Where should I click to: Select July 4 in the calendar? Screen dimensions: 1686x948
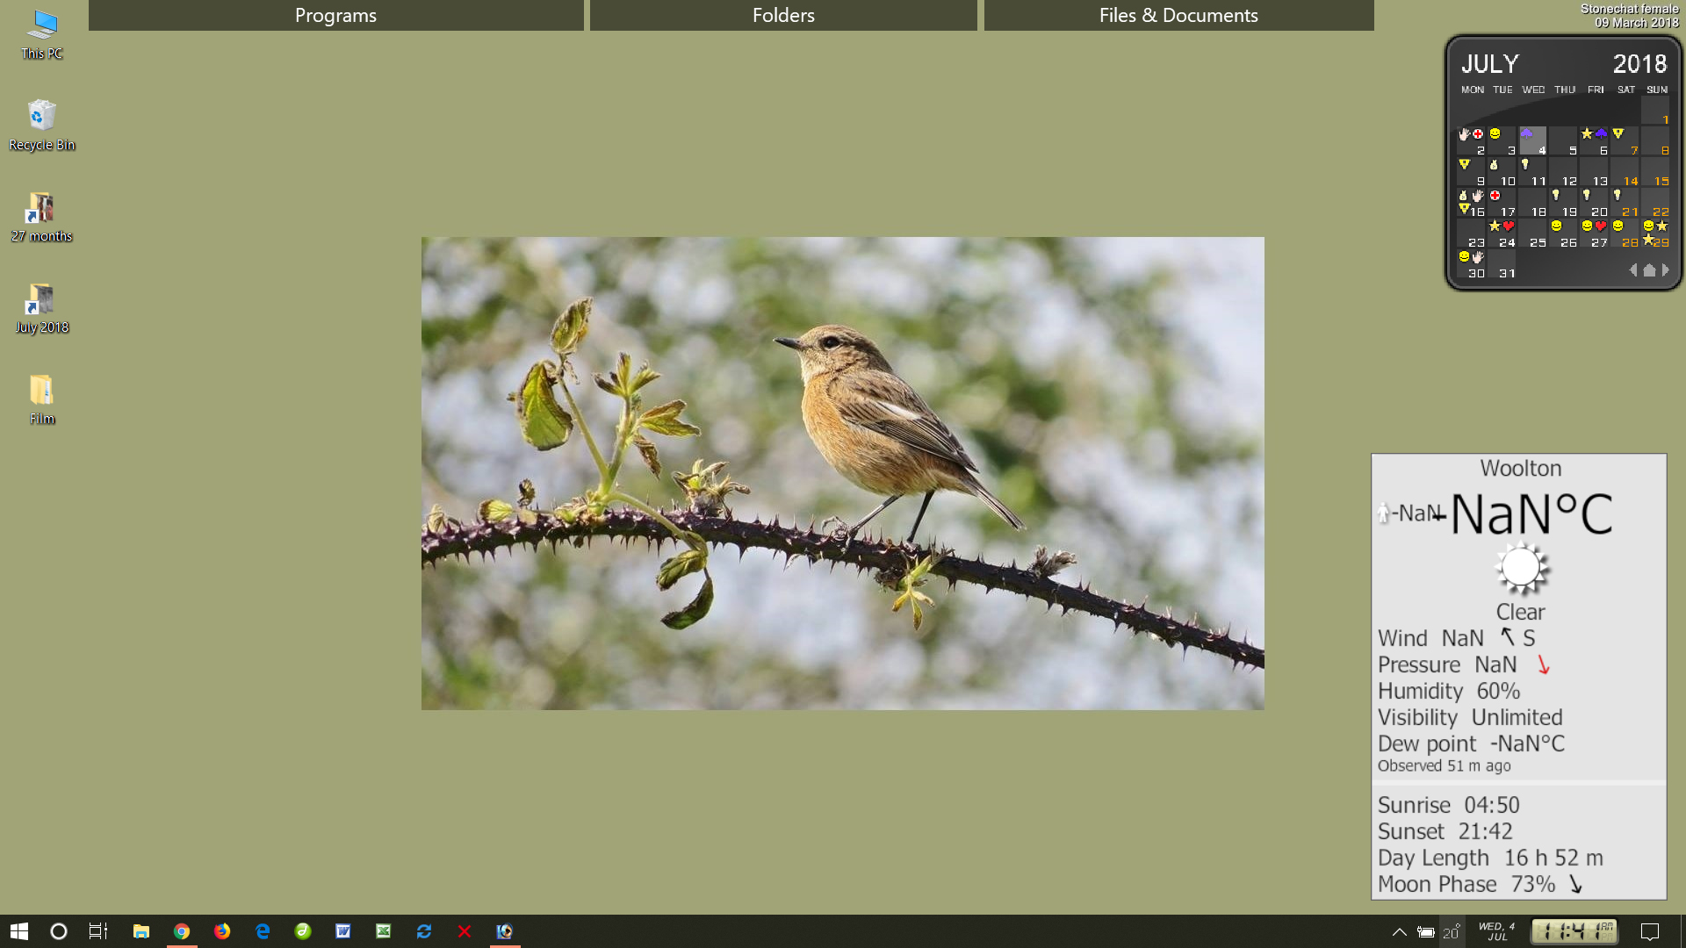(1532, 141)
